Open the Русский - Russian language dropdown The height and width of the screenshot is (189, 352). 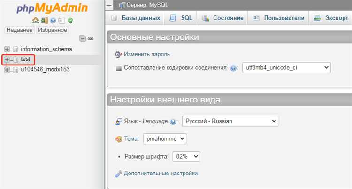click(x=230, y=121)
